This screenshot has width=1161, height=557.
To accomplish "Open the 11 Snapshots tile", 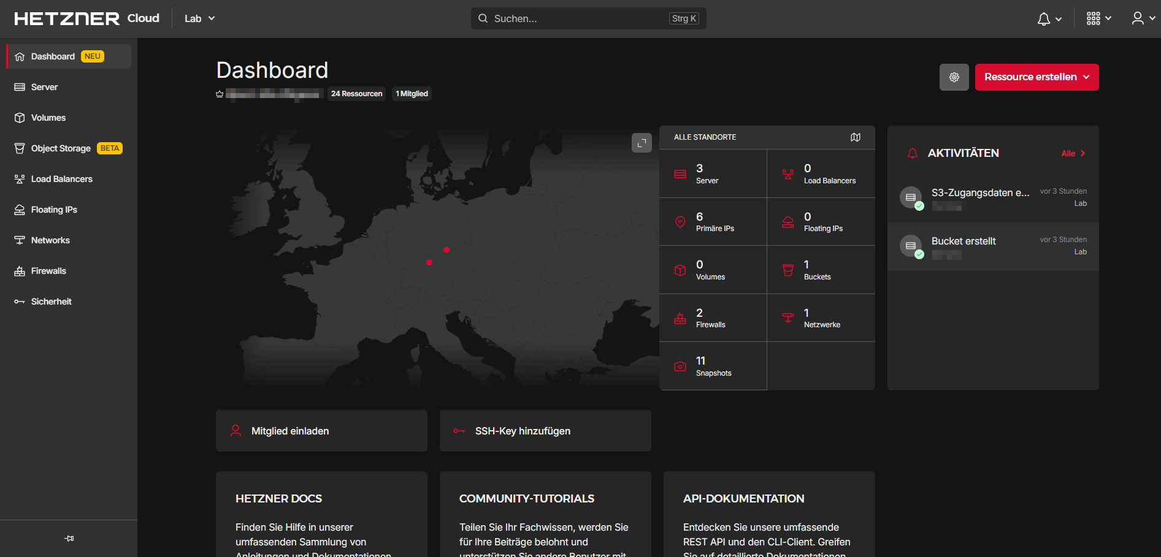I will (x=713, y=366).
